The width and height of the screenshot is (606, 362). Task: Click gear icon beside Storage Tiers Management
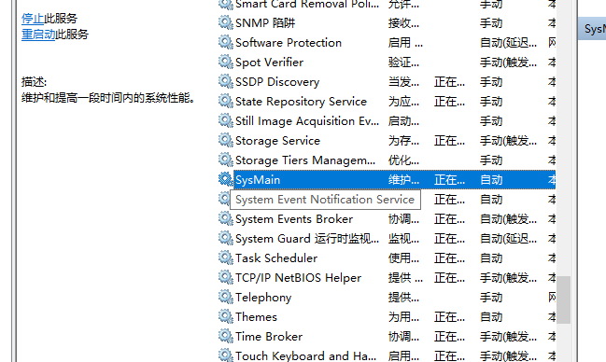coord(225,160)
